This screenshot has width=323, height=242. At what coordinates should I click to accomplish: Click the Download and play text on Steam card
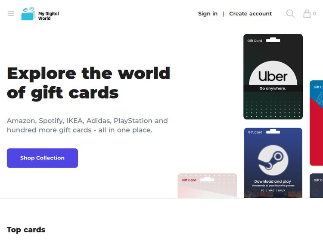(x=273, y=181)
